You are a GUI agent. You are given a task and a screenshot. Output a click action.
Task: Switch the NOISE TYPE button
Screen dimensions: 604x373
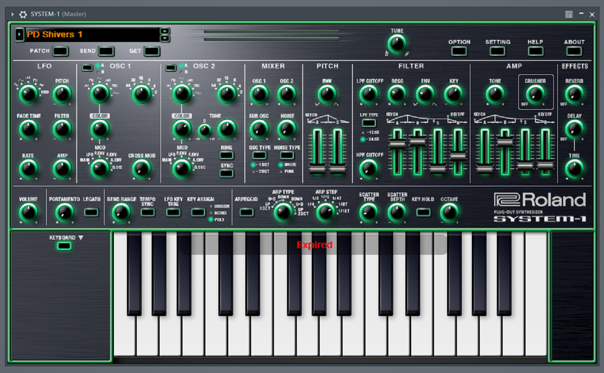[x=287, y=155]
